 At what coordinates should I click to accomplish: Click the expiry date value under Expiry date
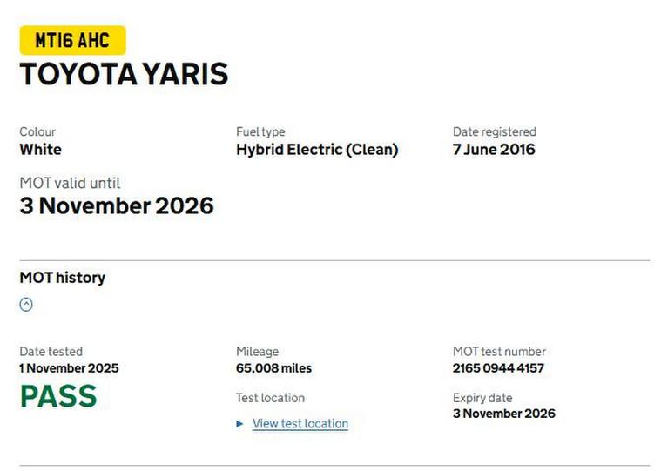coord(503,414)
